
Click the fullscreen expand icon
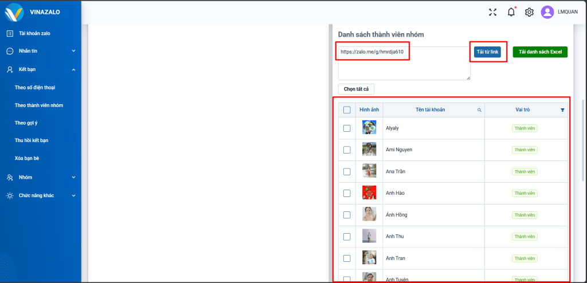pos(492,12)
